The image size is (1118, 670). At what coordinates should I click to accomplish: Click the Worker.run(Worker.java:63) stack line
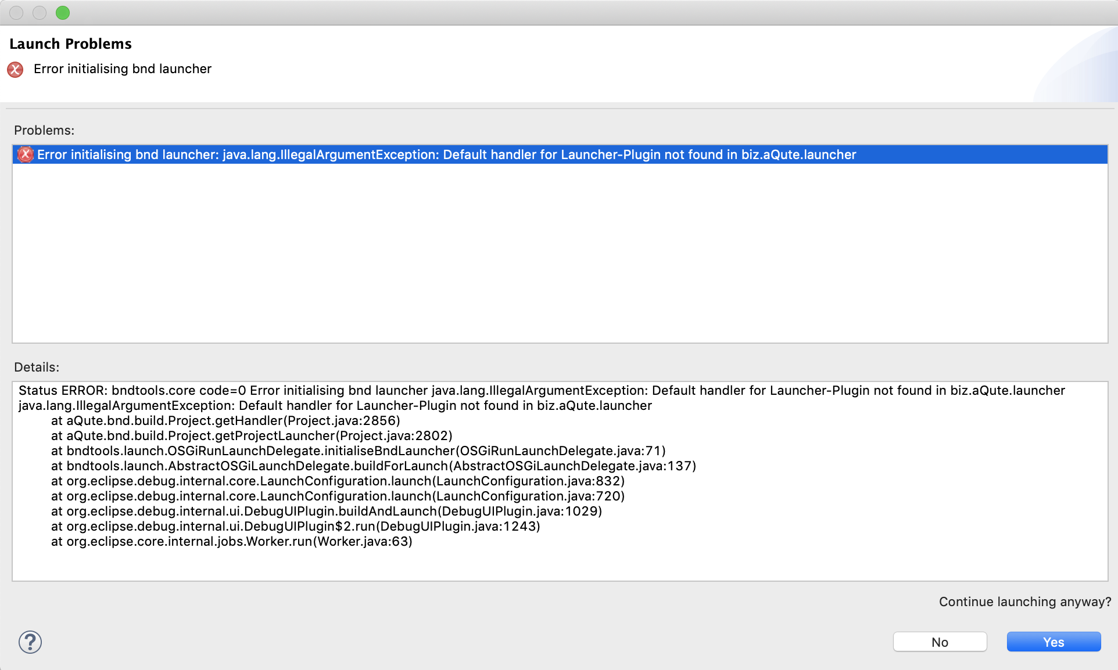[232, 541]
